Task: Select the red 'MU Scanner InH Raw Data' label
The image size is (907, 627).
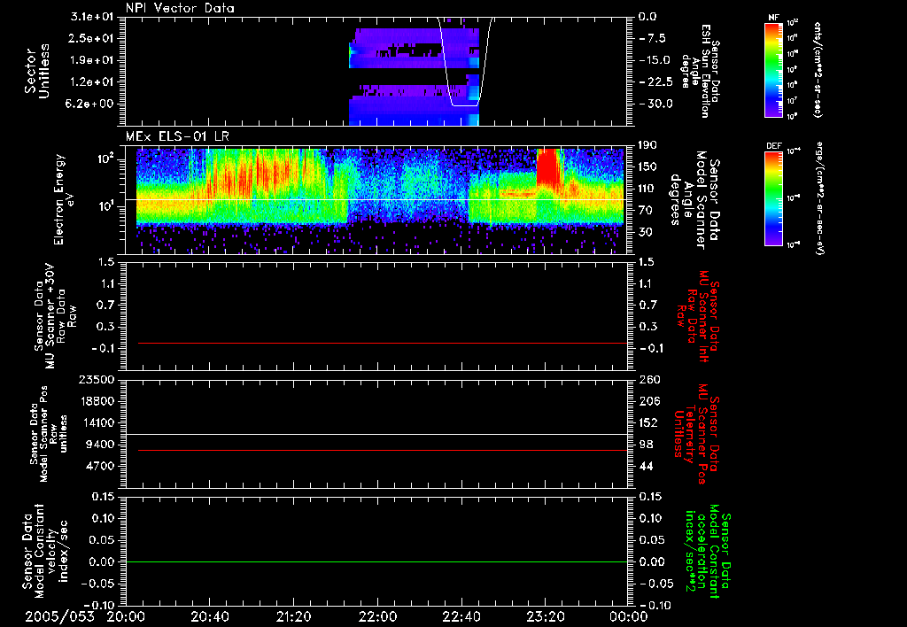Action: 698,318
